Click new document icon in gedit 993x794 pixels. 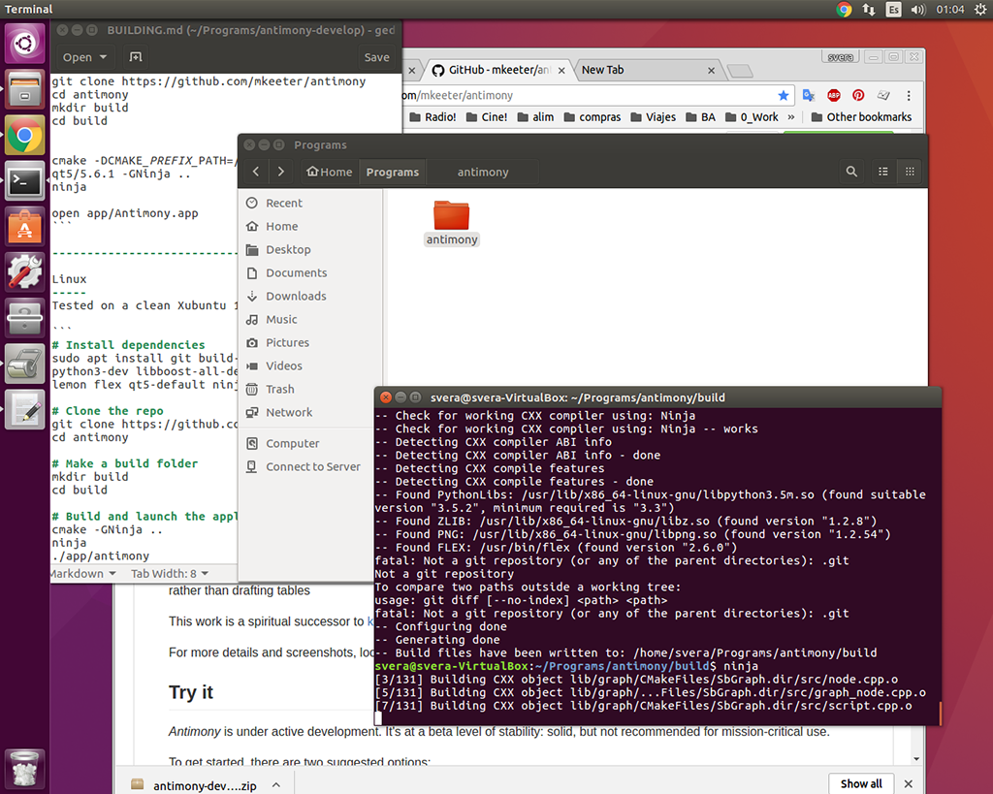[x=136, y=57]
